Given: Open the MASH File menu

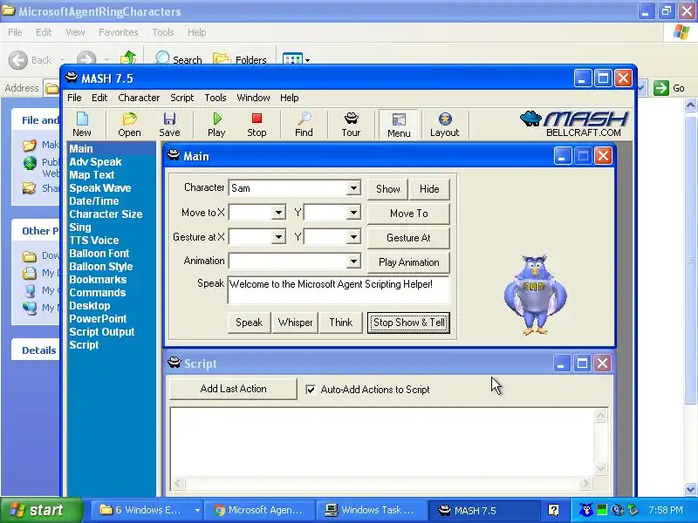Looking at the screenshot, I should 74,98.
